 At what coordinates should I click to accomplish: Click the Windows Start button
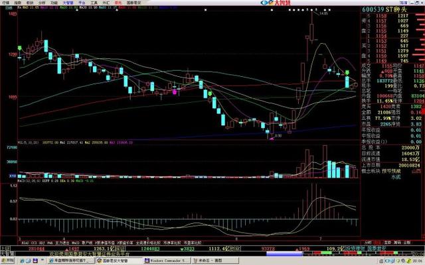click(x=8, y=260)
